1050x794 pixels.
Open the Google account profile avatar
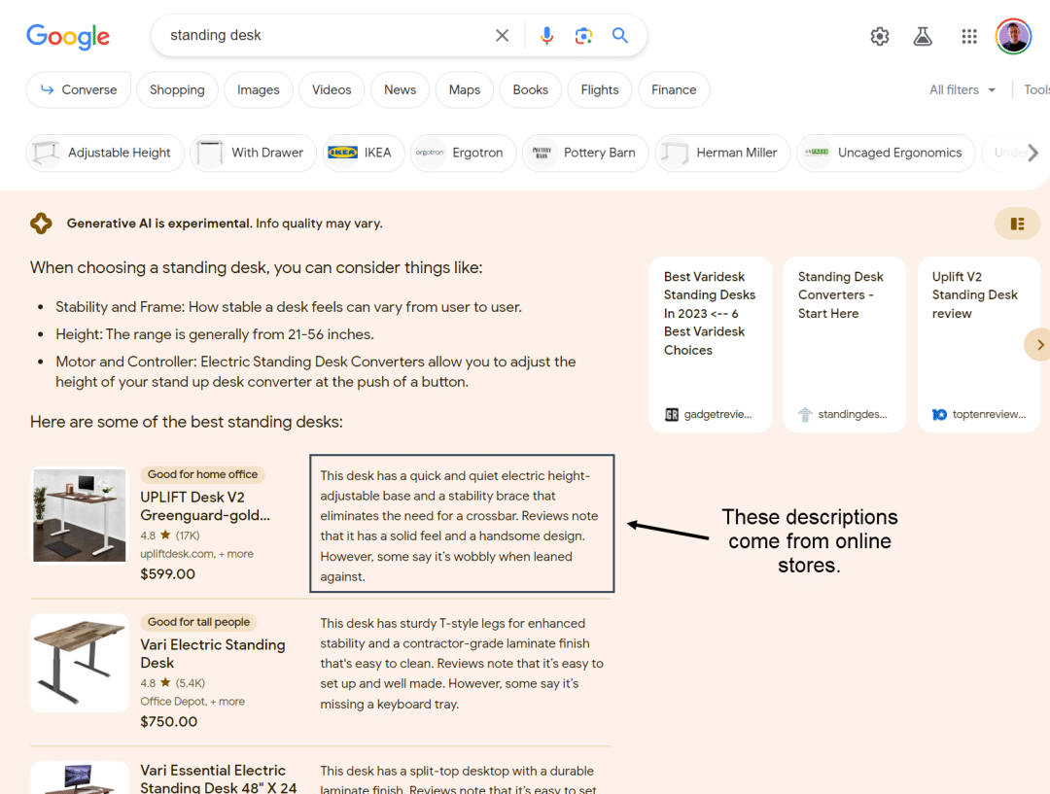pyautogui.click(x=1013, y=37)
